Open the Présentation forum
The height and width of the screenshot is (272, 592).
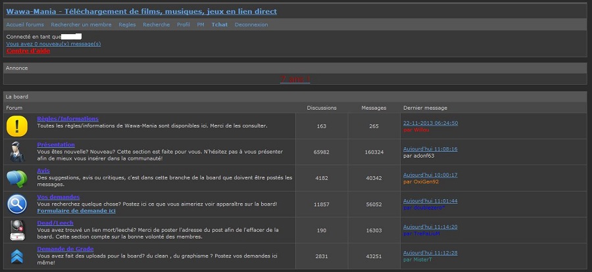[56, 145]
